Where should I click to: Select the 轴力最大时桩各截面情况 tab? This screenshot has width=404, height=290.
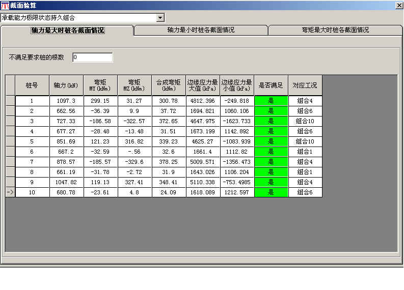pos(68,31)
